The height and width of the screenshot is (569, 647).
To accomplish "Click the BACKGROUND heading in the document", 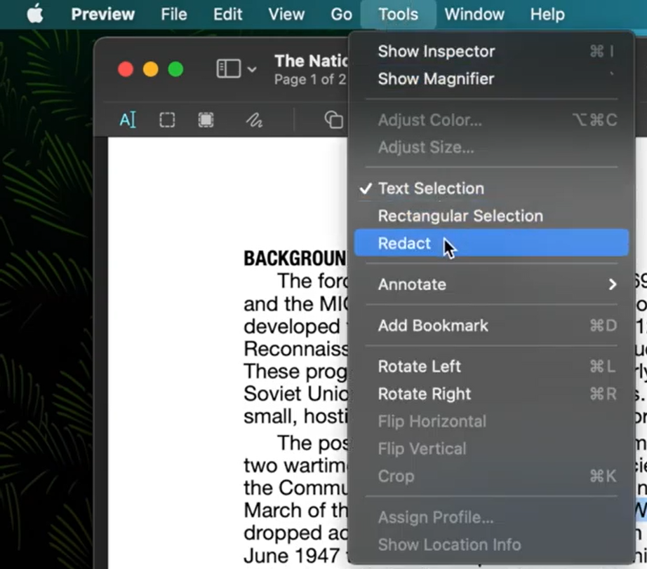I will (x=295, y=259).
